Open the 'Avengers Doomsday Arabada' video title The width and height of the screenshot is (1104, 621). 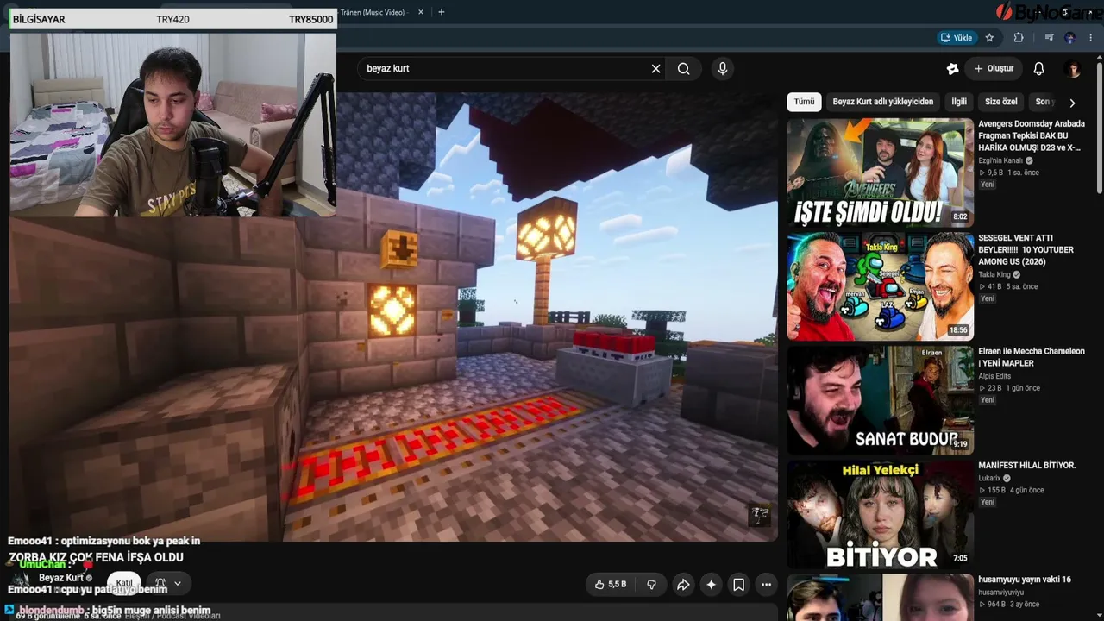point(1032,135)
